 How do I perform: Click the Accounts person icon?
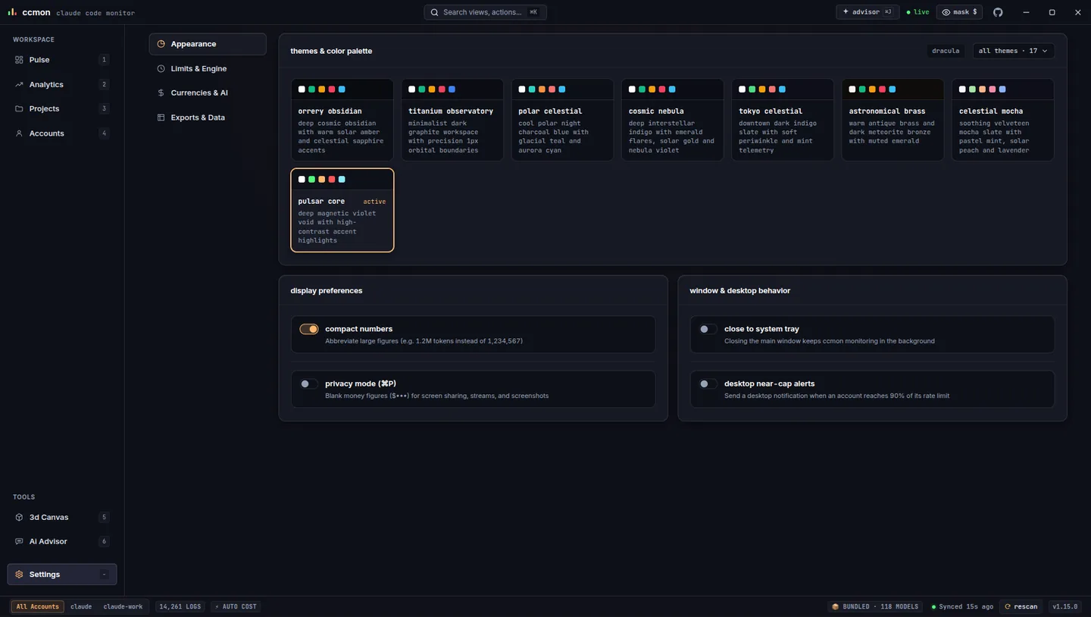(19, 133)
